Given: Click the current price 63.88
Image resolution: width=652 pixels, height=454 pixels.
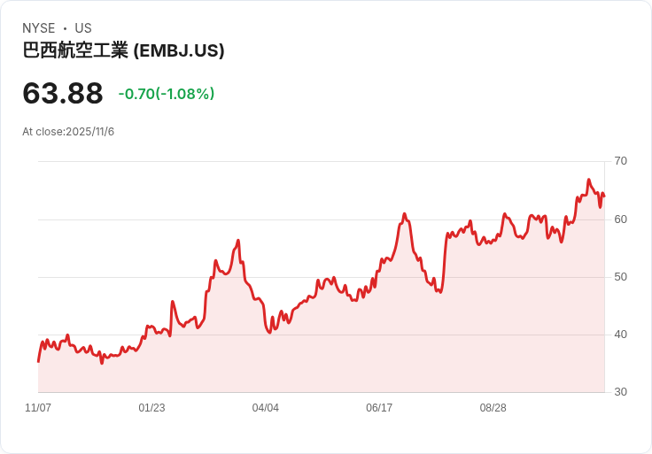Looking at the screenshot, I should pyautogui.click(x=63, y=93).
